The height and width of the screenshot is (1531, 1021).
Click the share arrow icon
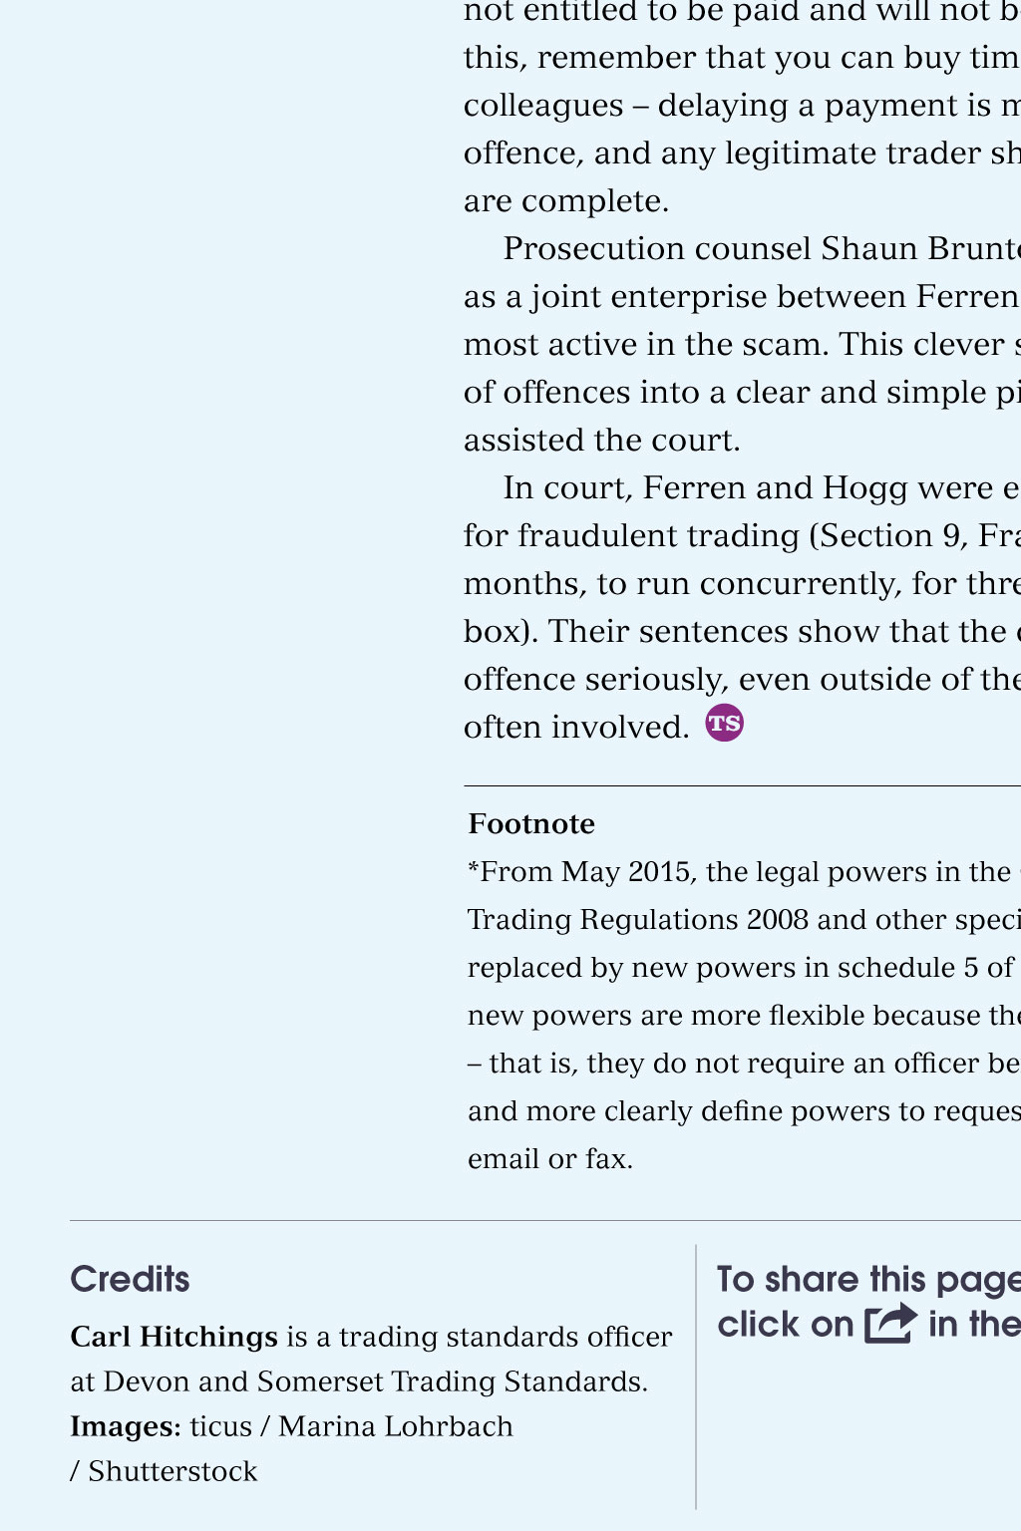890,1324
